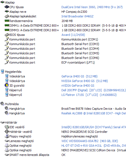Select the HP Compaq dx2300 value
The height and width of the screenshot is (157, 126).
click(x=74, y=12)
